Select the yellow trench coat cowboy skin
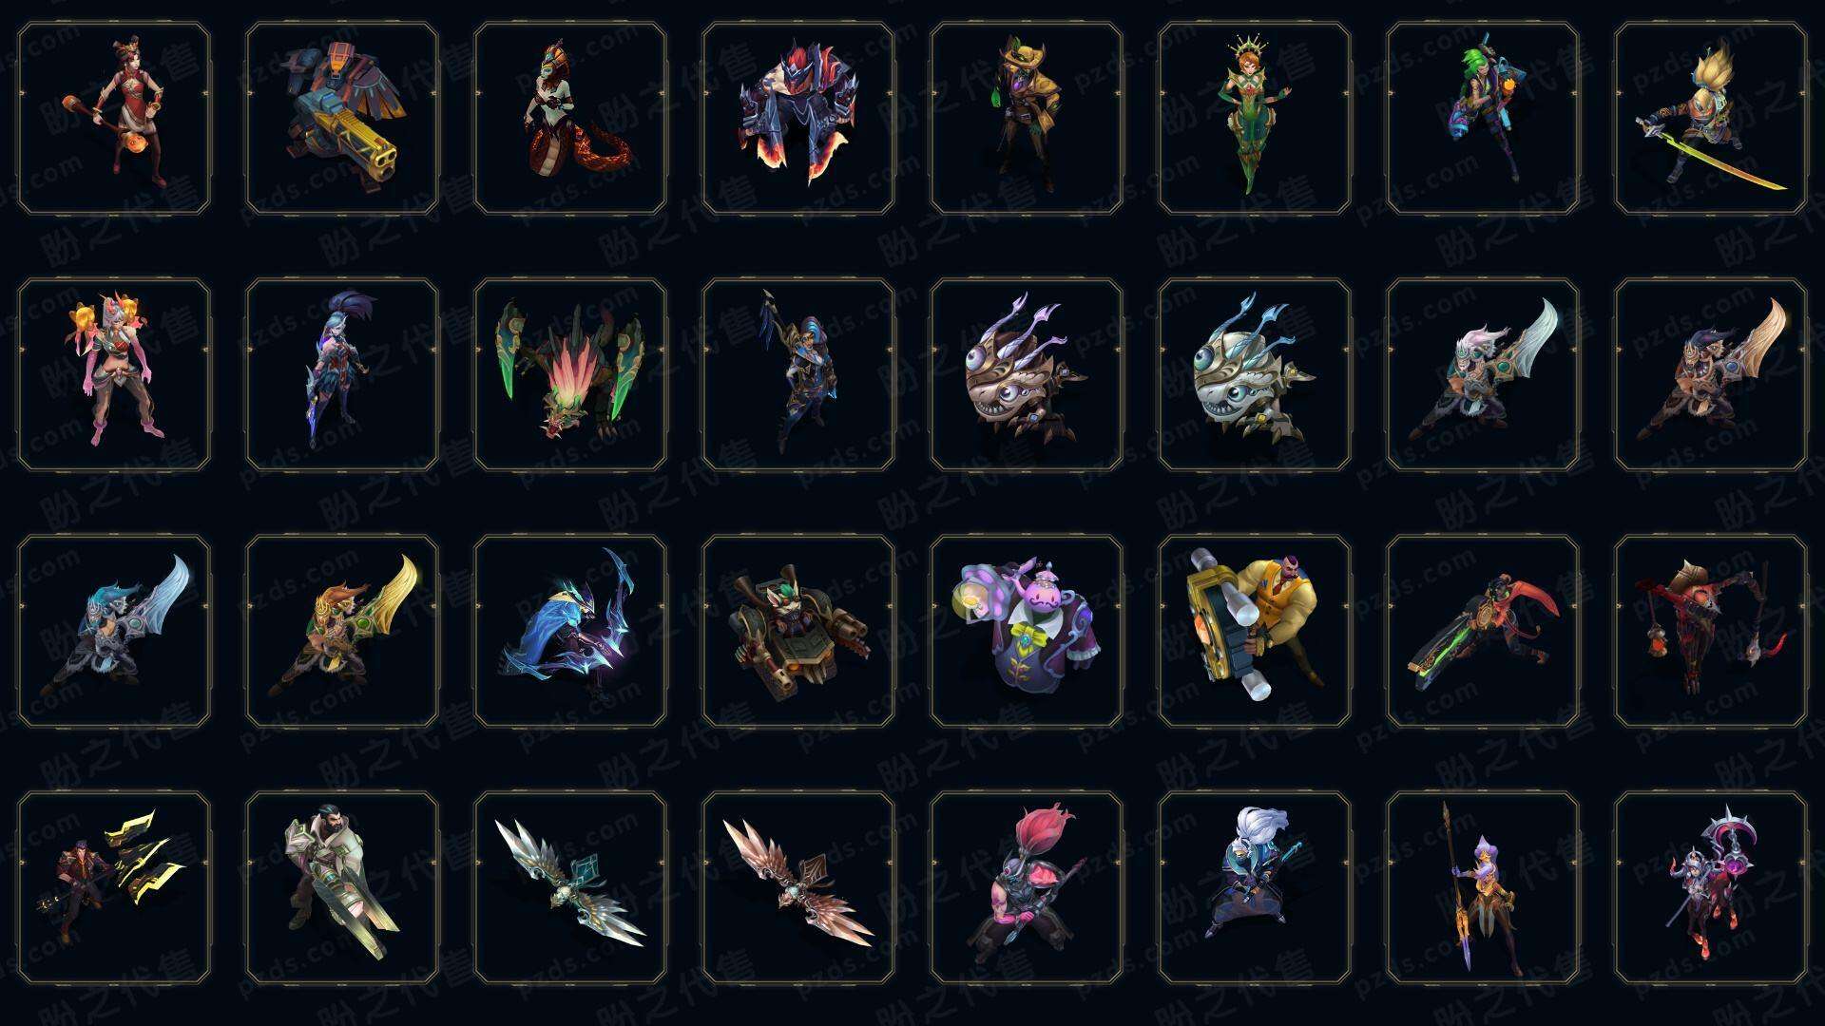This screenshot has width=1825, height=1026. pyautogui.click(x=1027, y=119)
